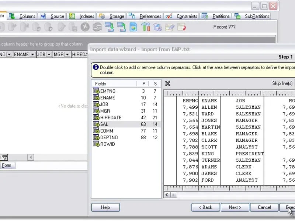Click the blue info icon in hint
Screen dimensions: 295x221
(96, 67)
